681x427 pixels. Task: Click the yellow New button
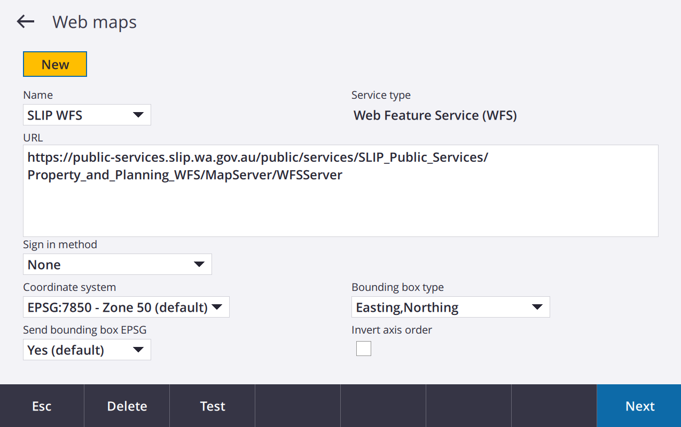point(55,64)
